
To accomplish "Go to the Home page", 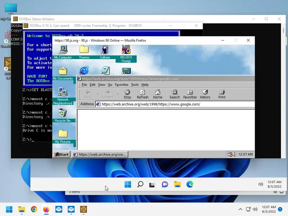I will coord(157,94).
